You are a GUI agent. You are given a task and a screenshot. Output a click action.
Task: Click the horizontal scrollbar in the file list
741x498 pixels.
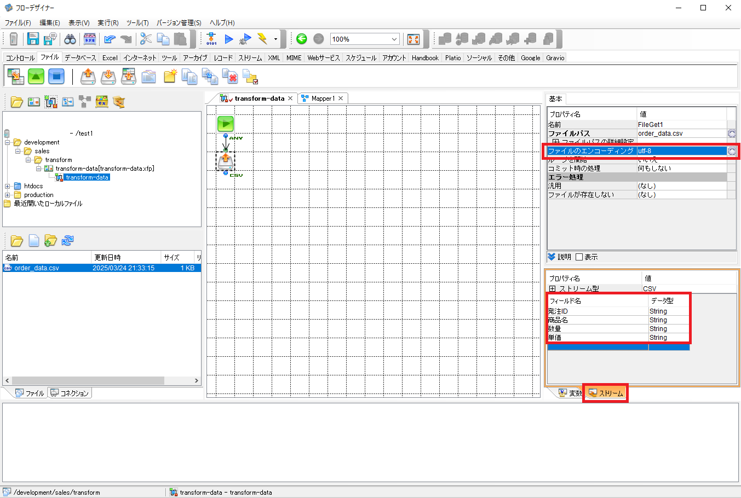(x=88, y=380)
